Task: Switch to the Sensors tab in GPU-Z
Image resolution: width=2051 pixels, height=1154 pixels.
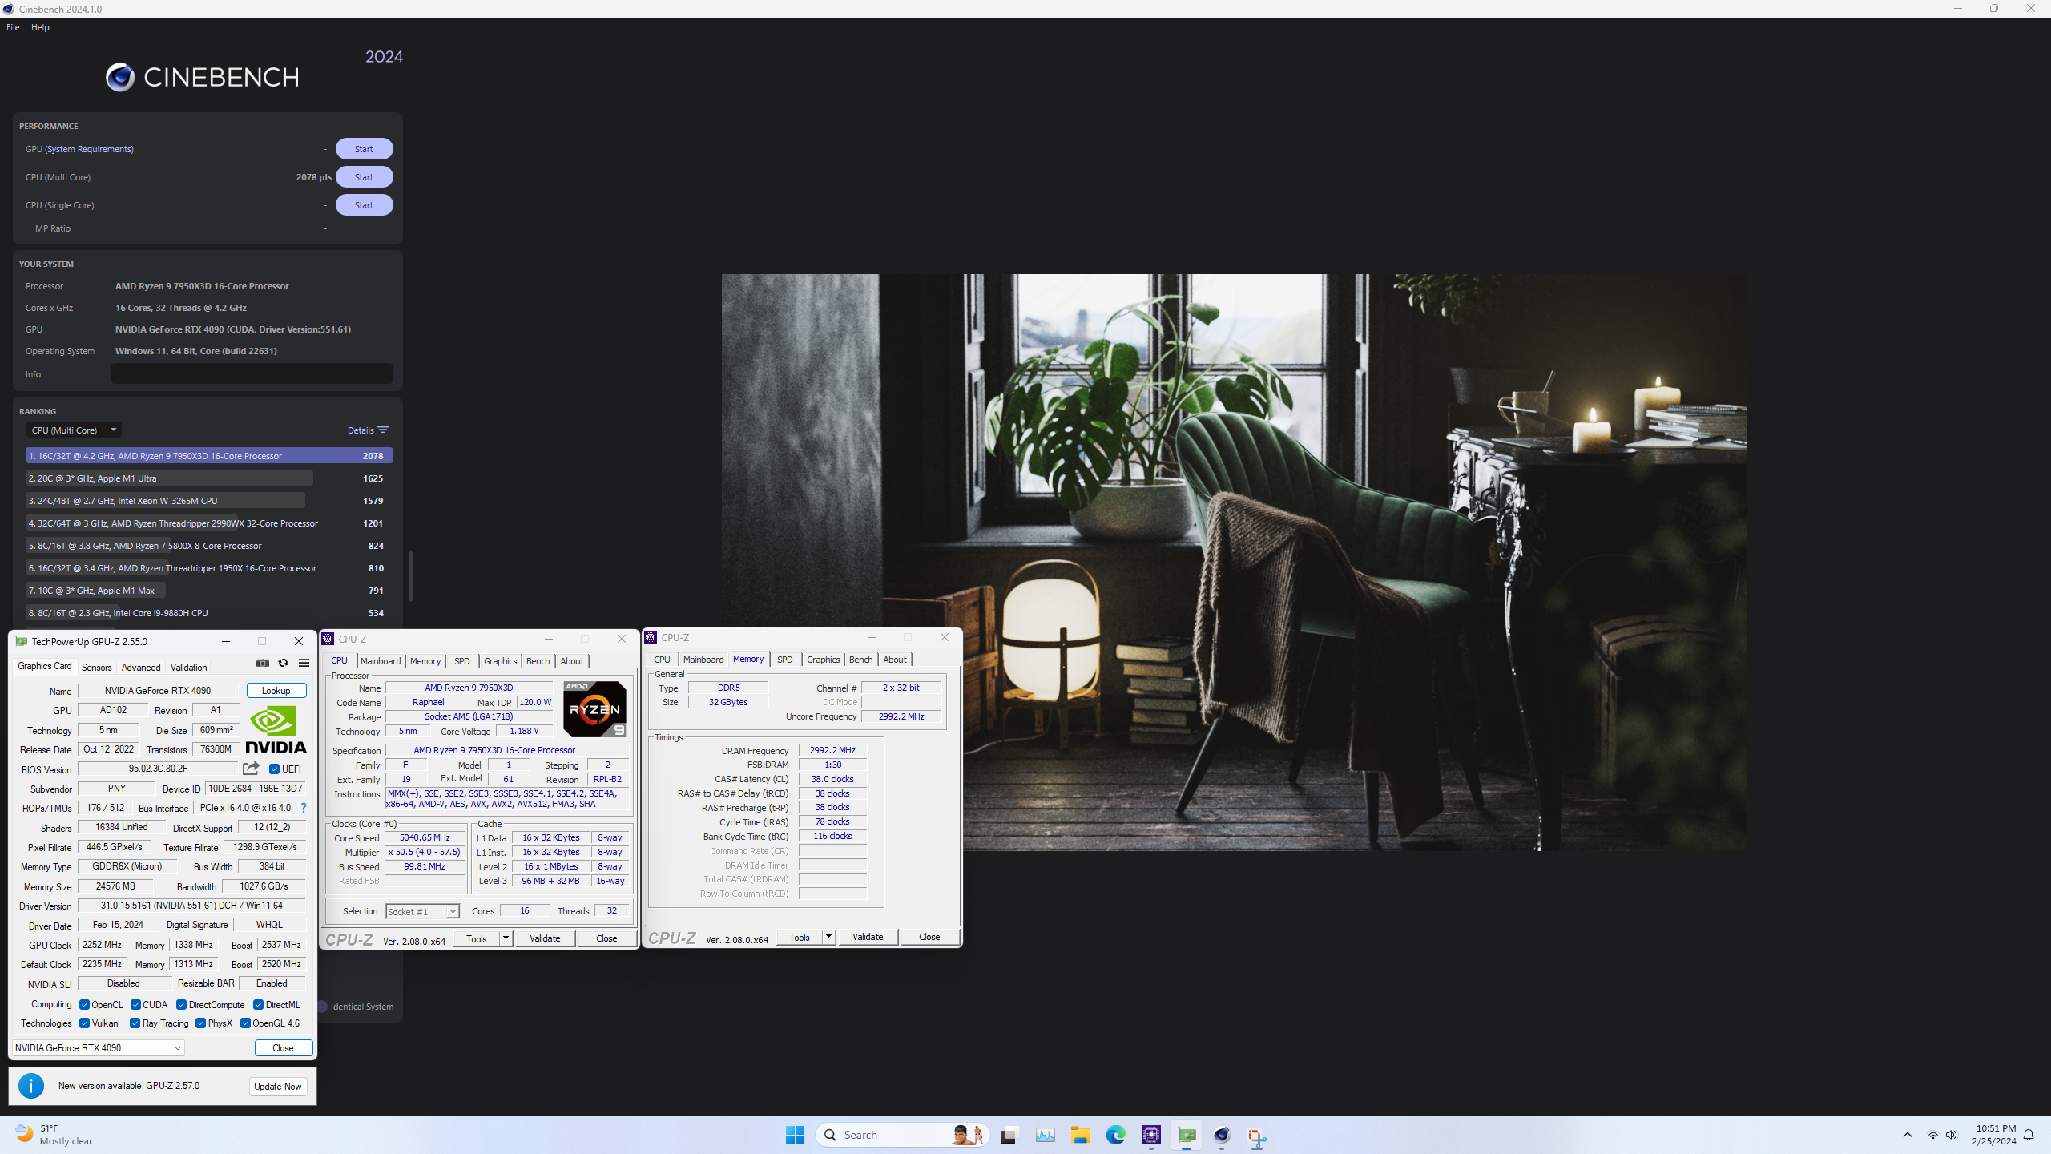Action: coord(96,668)
